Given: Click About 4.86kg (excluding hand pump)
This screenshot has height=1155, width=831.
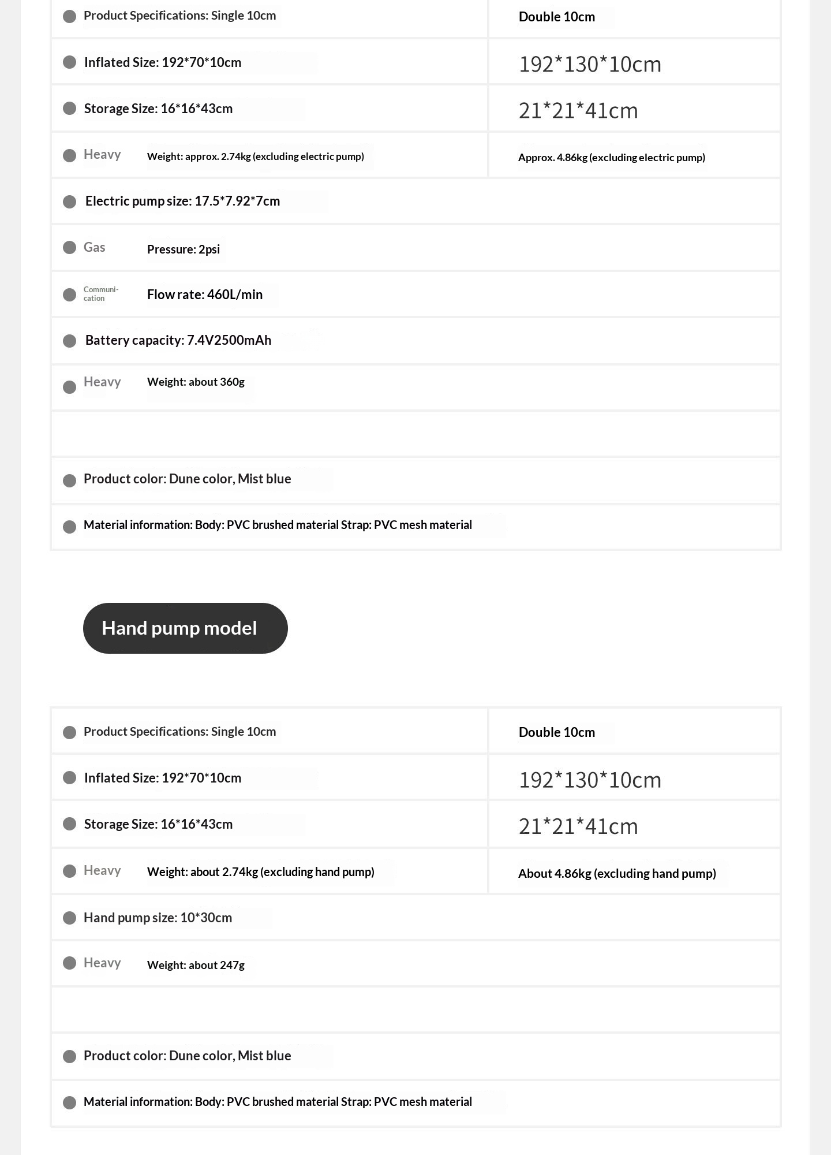Looking at the screenshot, I should 617,873.
